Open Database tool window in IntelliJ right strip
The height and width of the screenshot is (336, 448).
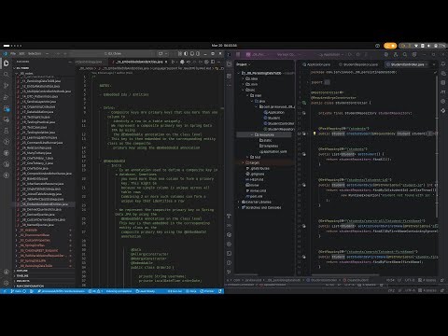click(443, 83)
